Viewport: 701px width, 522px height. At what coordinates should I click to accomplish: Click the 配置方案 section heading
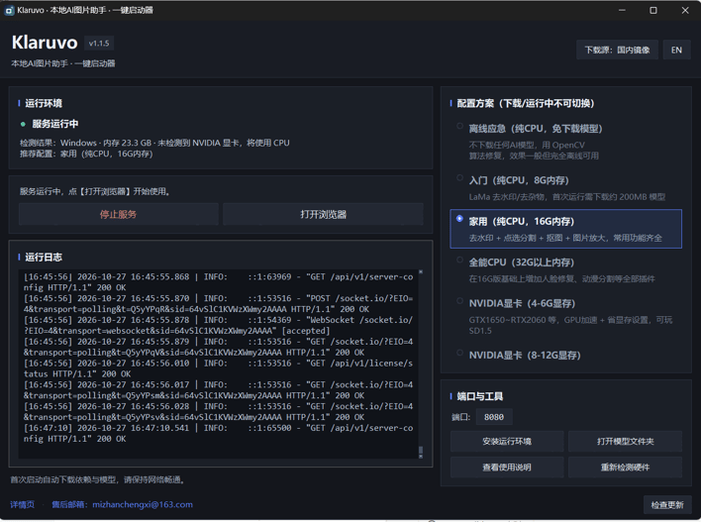pyautogui.click(x=526, y=103)
